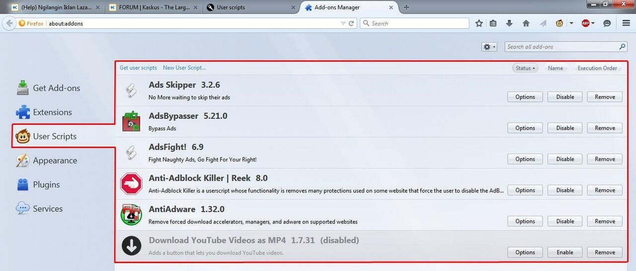Open the add-ons tools gear dropdown
The image size is (636, 271).
pyautogui.click(x=489, y=47)
